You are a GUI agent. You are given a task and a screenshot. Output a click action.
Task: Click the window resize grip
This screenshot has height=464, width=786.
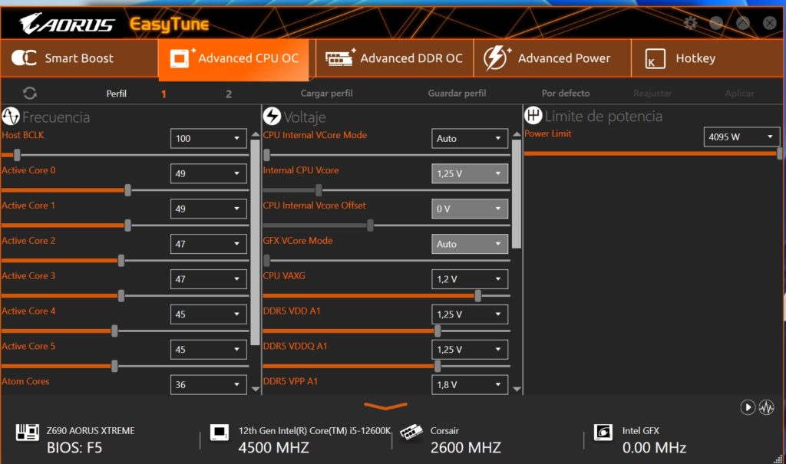point(778,458)
